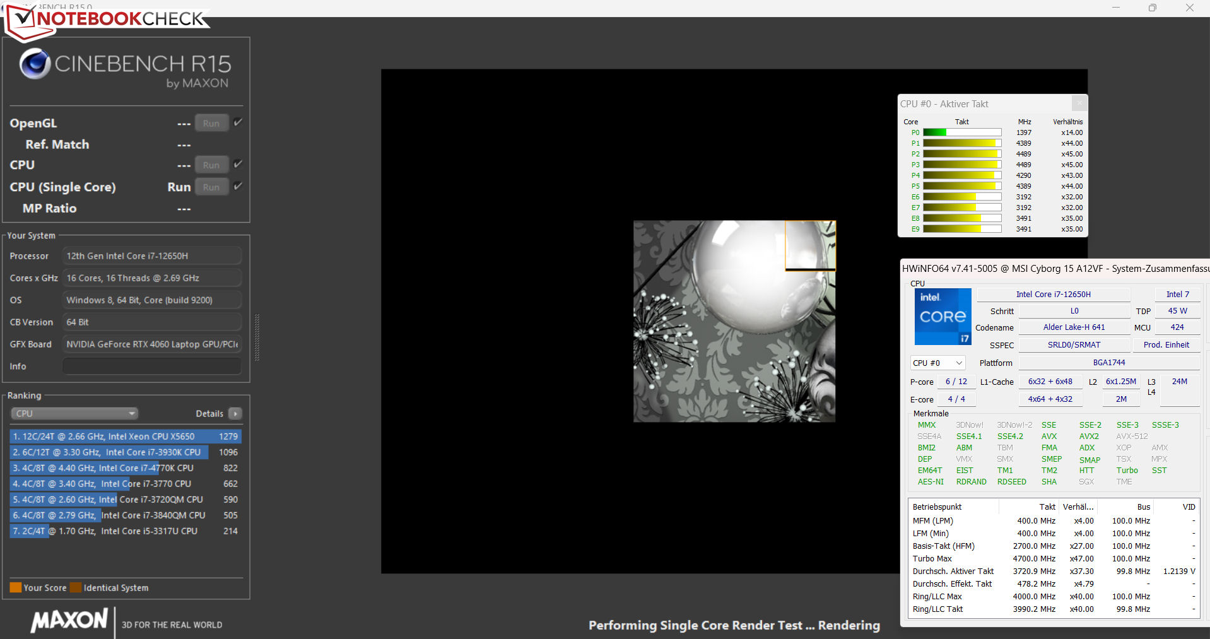Select ranking entry Core i7-3720QM CPU
The image size is (1210, 639).
126,500
